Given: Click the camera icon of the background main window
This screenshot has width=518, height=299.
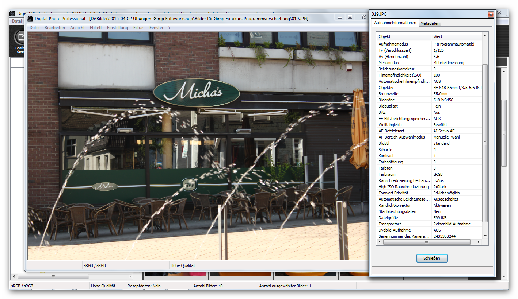Looking at the screenshot, I should pyautogui.click(x=12, y=13).
